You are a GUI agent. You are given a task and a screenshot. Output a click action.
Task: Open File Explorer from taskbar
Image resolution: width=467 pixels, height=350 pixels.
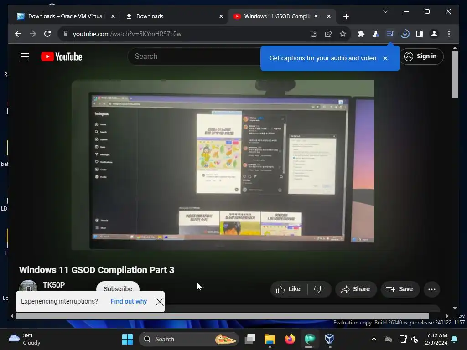270,339
